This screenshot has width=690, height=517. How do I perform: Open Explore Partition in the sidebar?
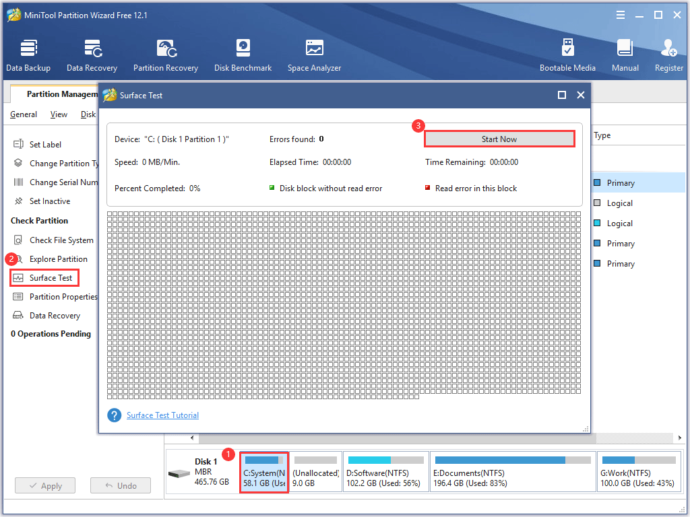pyautogui.click(x=50, y=259)
